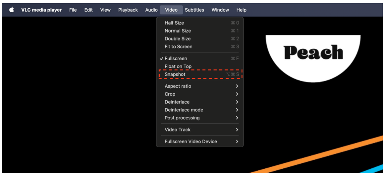385x173 pixels.
Task: Take a Snapshot from the Video menu
Action: (175, 75)
